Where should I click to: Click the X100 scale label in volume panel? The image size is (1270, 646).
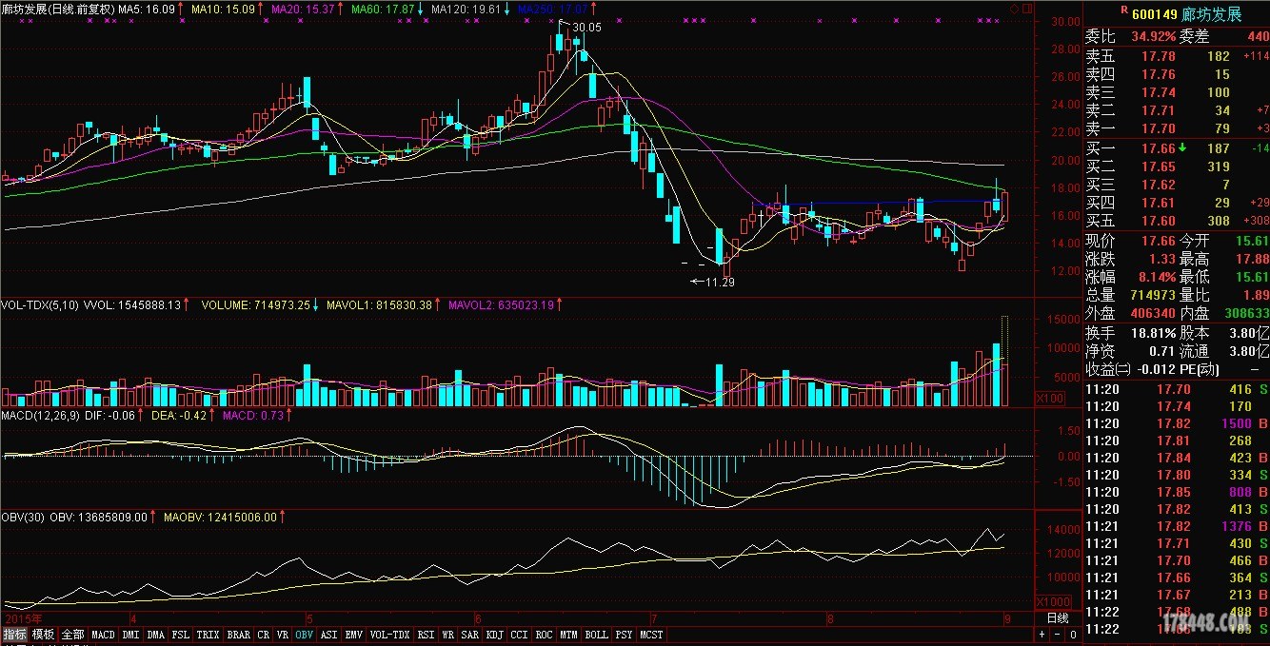point(1049,398)
